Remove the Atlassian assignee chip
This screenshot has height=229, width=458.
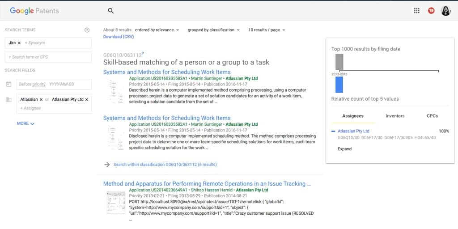tap(41, 100)
